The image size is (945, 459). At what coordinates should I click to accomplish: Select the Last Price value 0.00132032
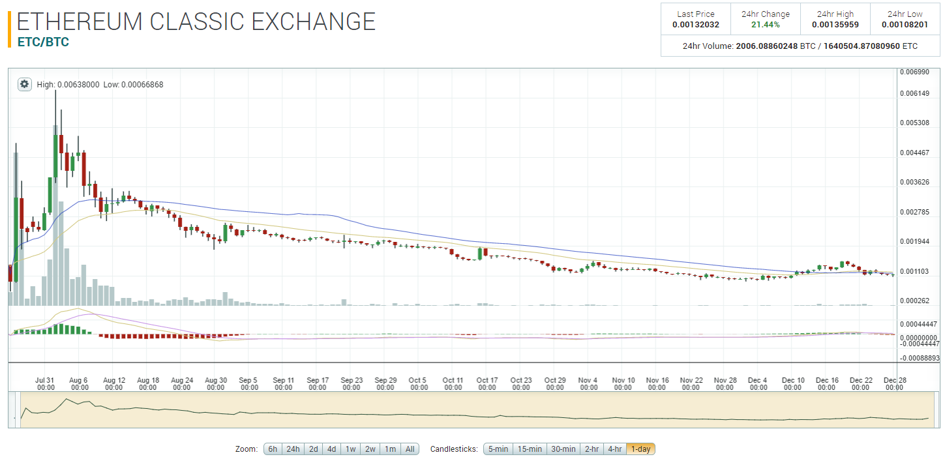coord(696,25)
